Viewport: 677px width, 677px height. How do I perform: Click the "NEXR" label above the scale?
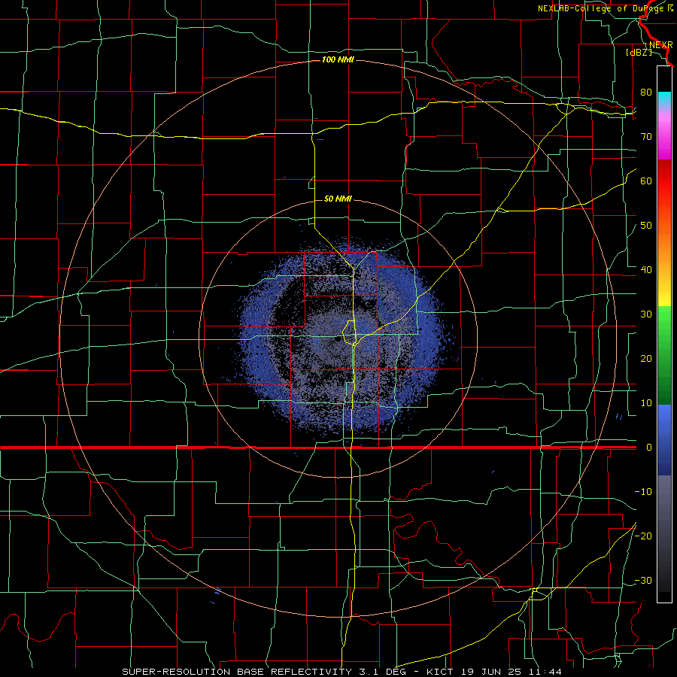coord(661,45)
